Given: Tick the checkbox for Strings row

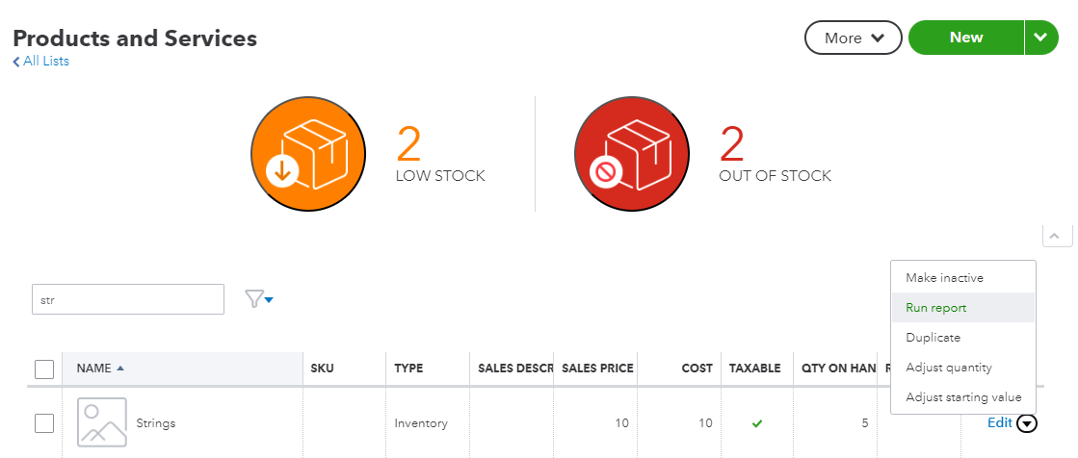Looking at the screenshot, I should [44, 422].
